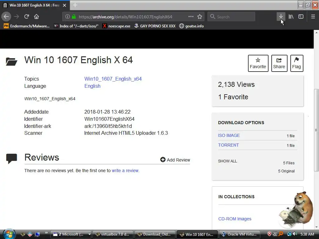Go to the browser home page

click(x=36, y=16)
